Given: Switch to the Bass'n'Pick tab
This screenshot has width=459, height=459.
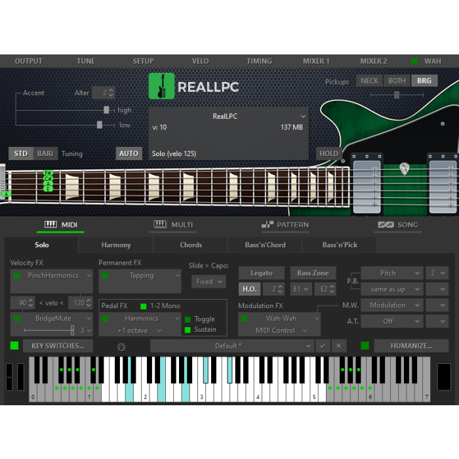Looking at the screenshot, I should click(340, 245).
